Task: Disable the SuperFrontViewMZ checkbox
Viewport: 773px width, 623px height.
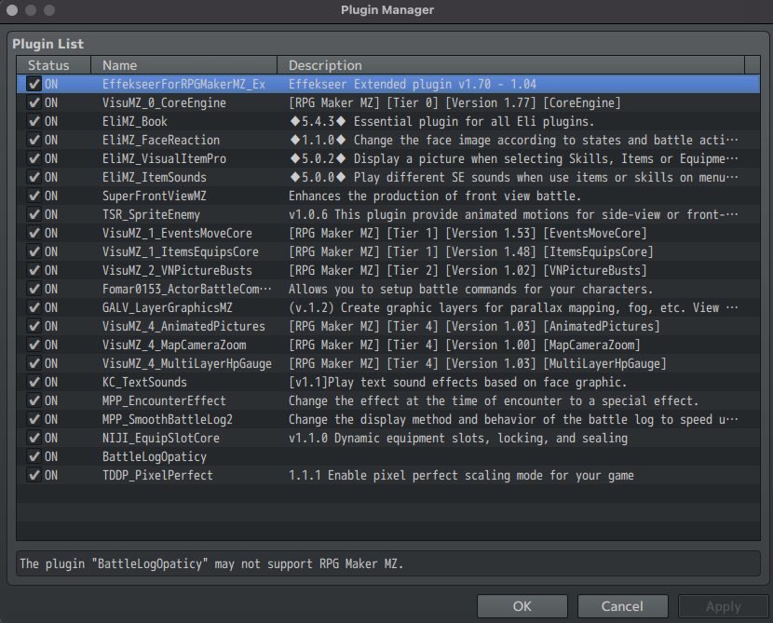Action: (x=34, y=196)
